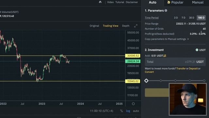The height and width of the screenshot is (118, 209).
Task: Choose the 30 D time period
Action: (192, 18)
